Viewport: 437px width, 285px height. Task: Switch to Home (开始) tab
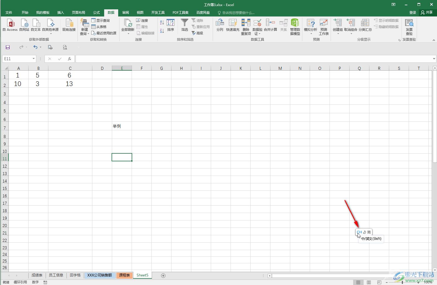point(25,13)
